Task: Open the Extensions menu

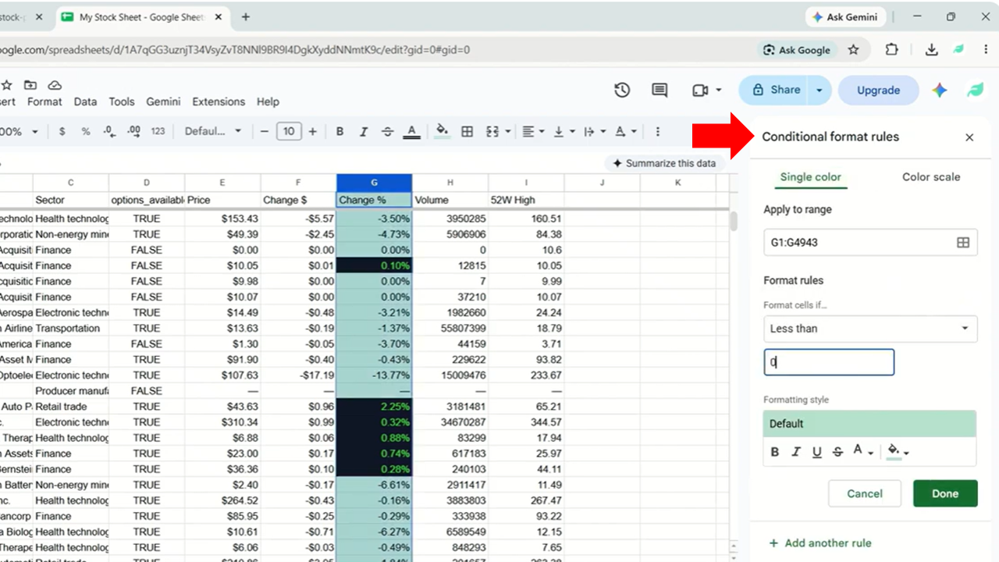Action: (x=219, y=101)
